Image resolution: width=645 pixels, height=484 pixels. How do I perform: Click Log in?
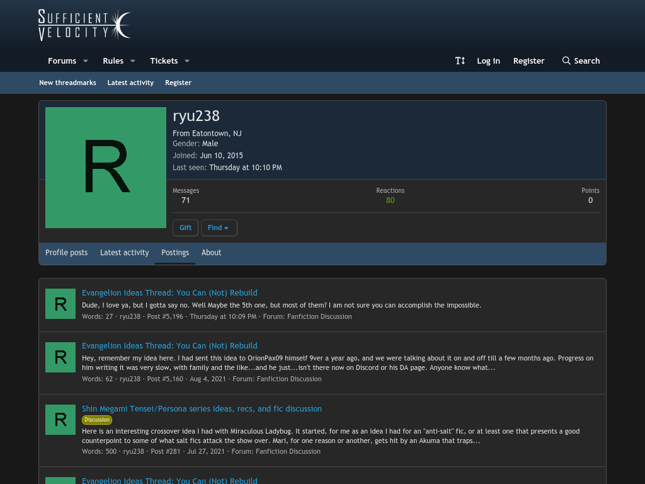point(488,61)
